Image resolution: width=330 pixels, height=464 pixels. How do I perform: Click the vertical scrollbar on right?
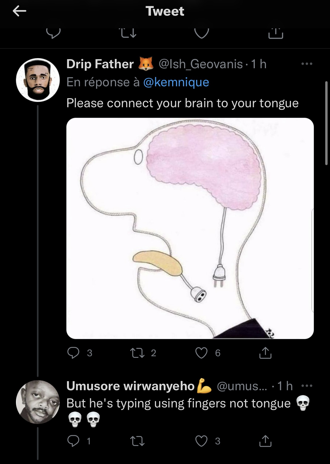coord(326,123)
